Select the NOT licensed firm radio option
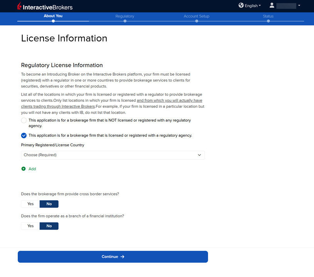Viewport: 314px width, 277px height. [24, 120]
